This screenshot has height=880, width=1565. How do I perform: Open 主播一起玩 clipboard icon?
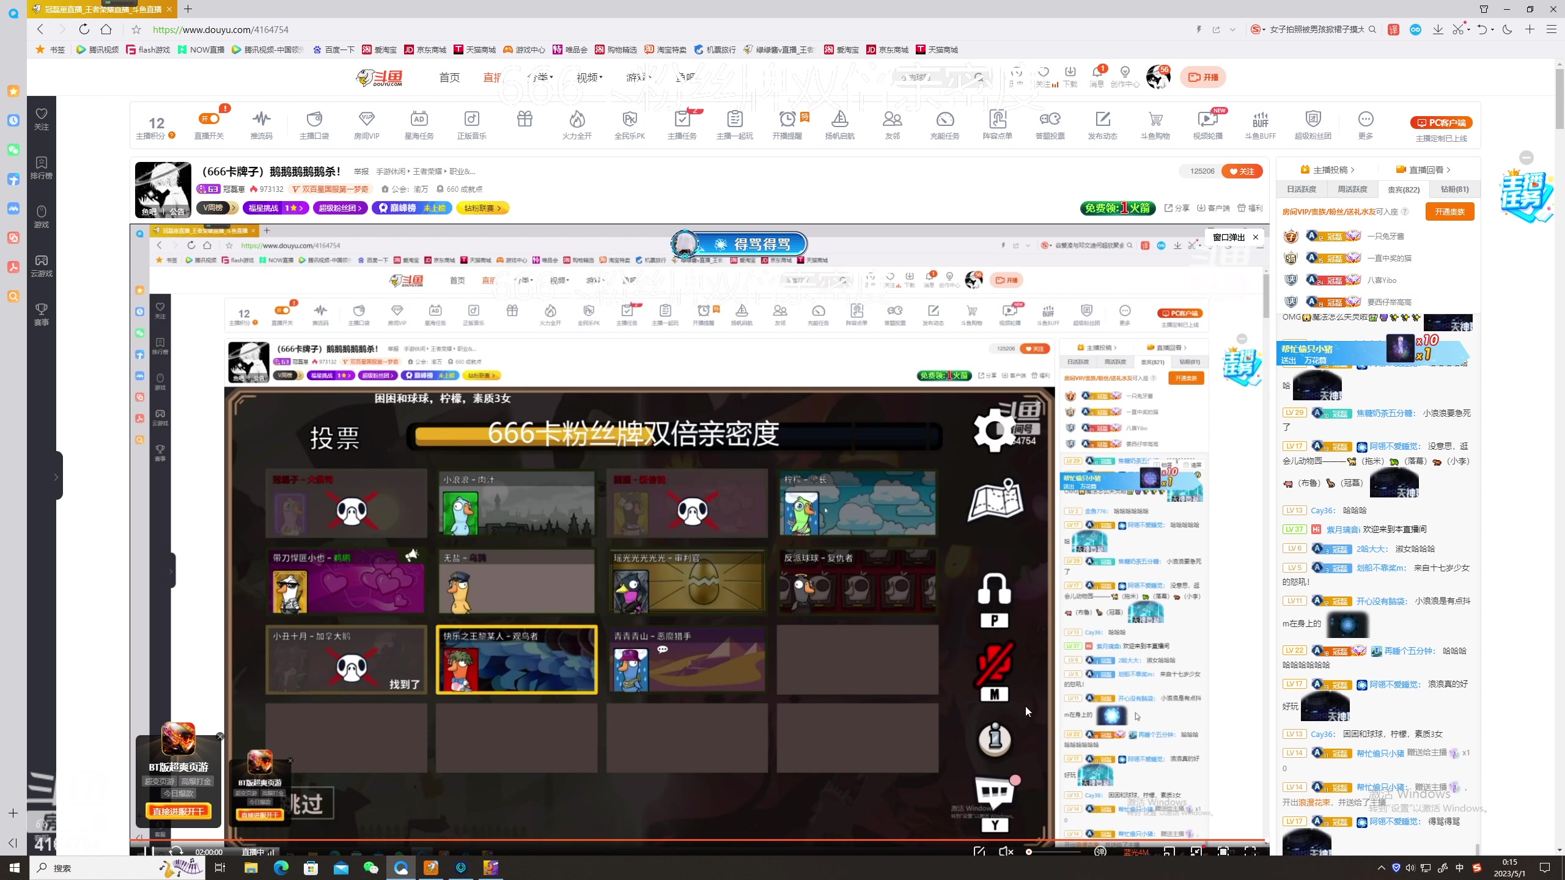[735, 119]
